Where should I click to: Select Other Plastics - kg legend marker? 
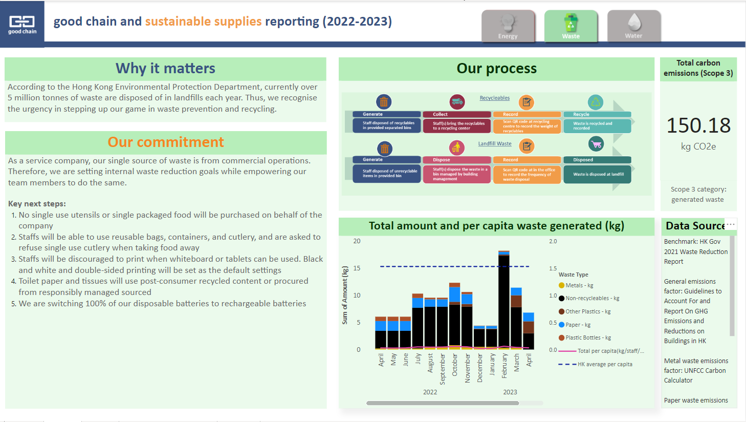coord(561,311)
